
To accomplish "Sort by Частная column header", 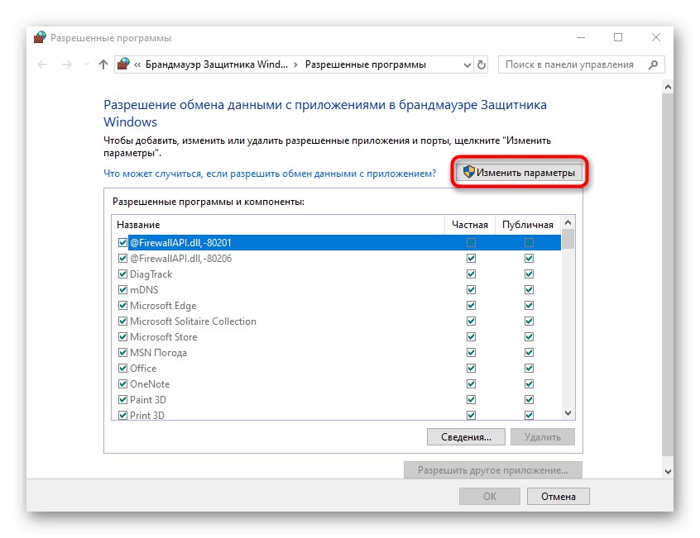I will pos(470,224).
